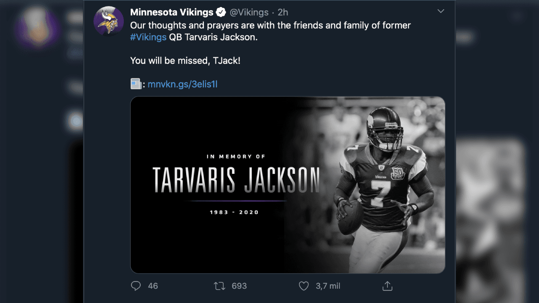
Task: Click the @Vikings handle
Action: coord(249,12)
